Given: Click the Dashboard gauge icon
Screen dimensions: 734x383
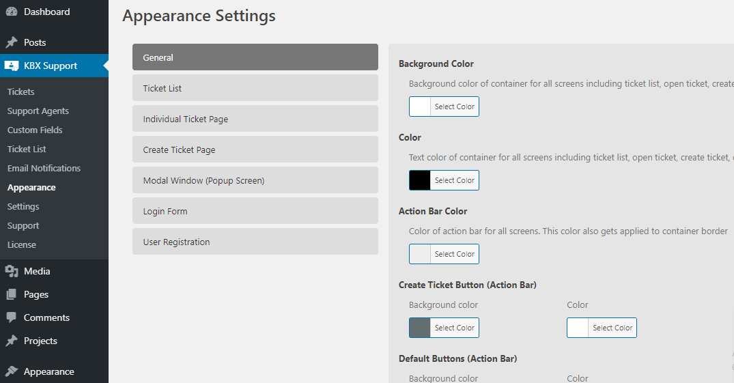Looking at the screenshot, I should [x=12, y=12].
